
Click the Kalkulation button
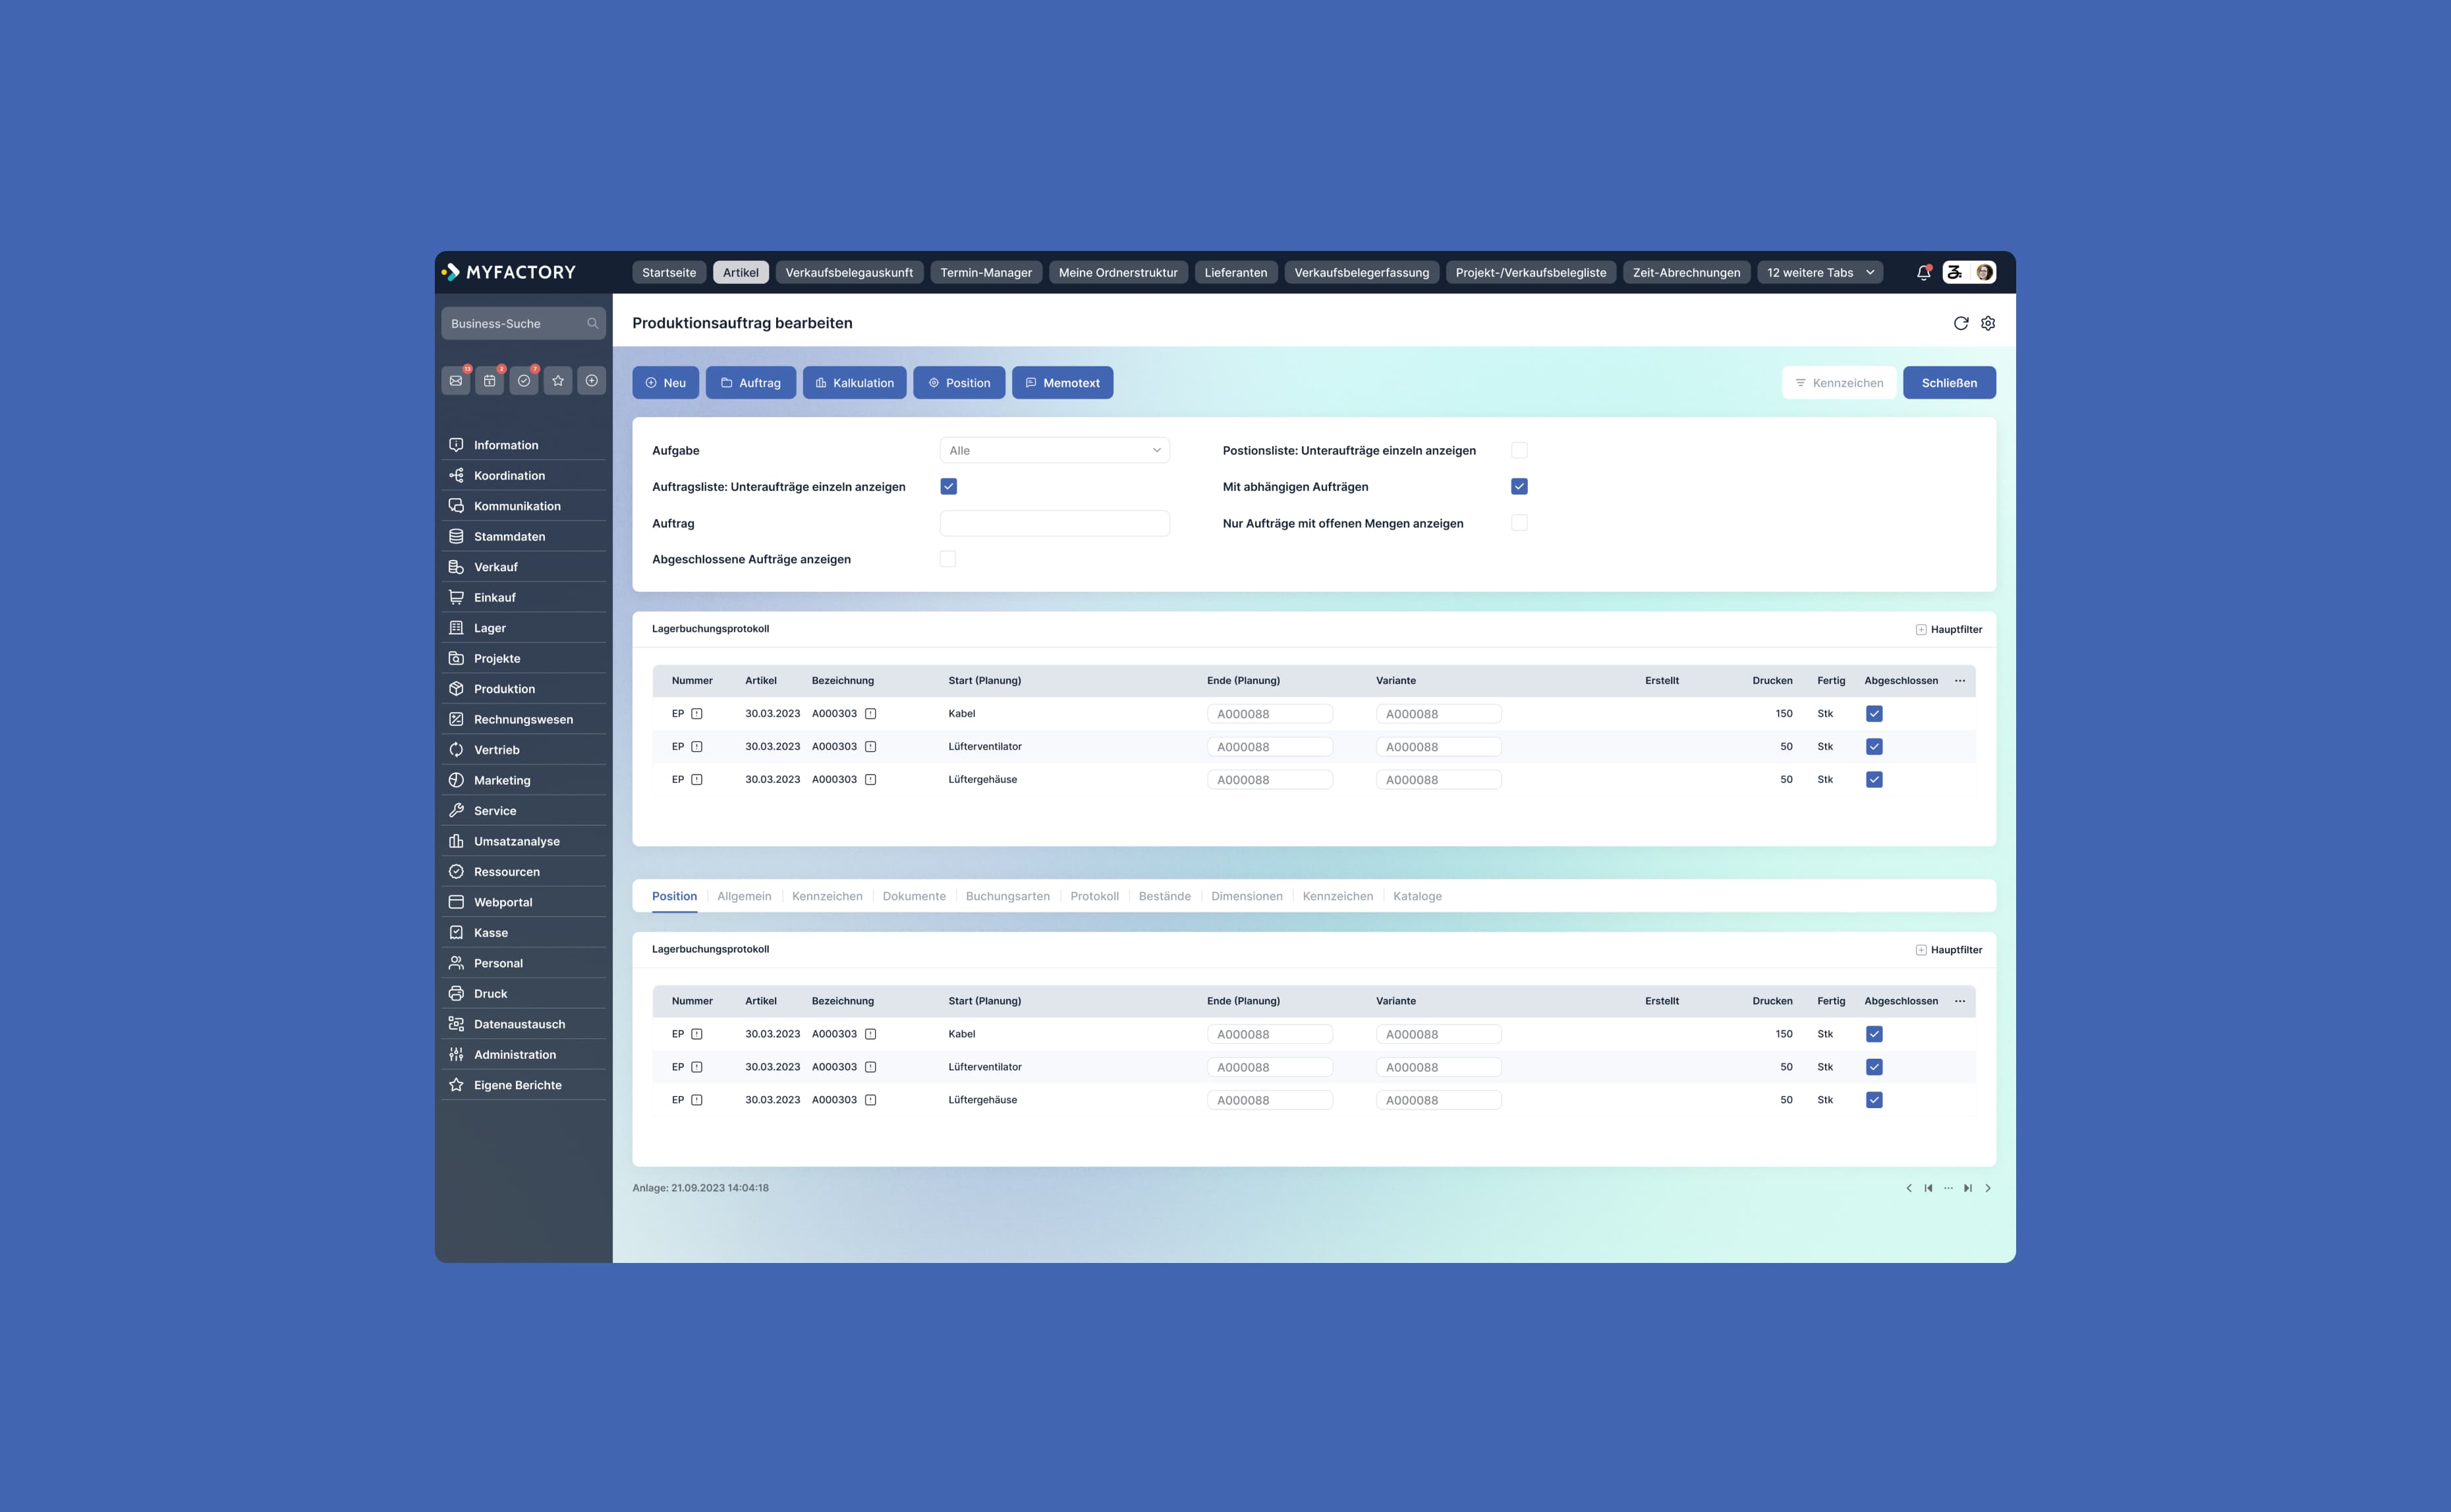(x=854, y=383)
